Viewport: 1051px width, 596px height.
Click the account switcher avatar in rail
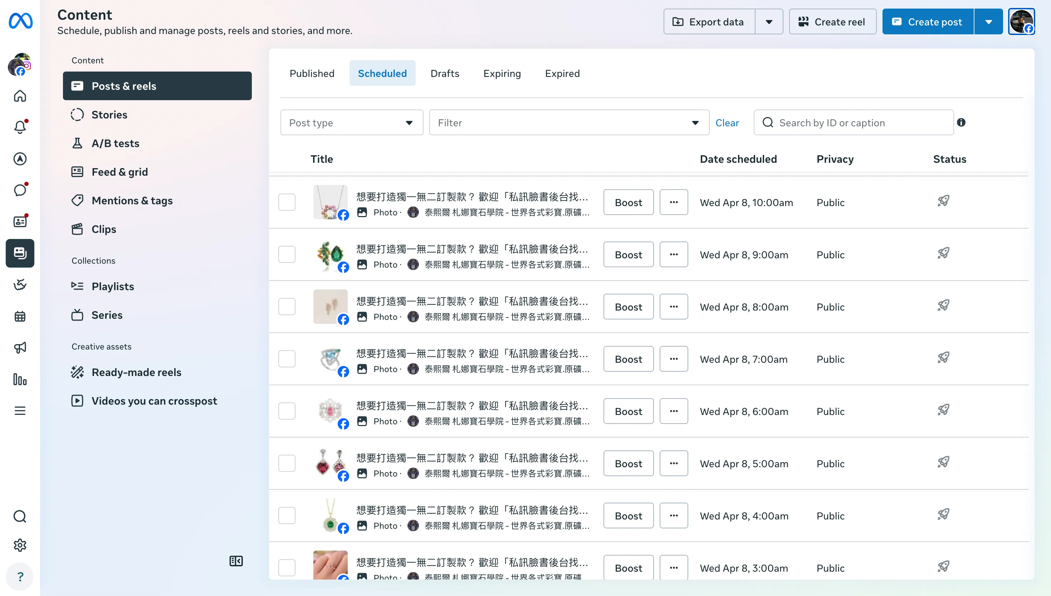pyautogui.click(x=20, y=65)
